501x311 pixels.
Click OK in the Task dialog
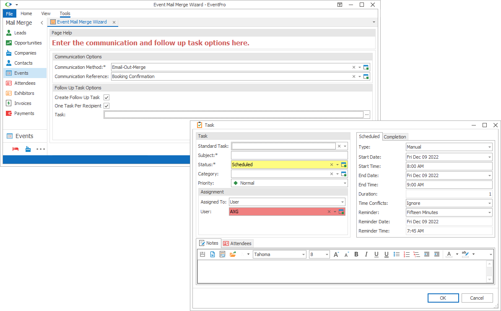[443, 298]
